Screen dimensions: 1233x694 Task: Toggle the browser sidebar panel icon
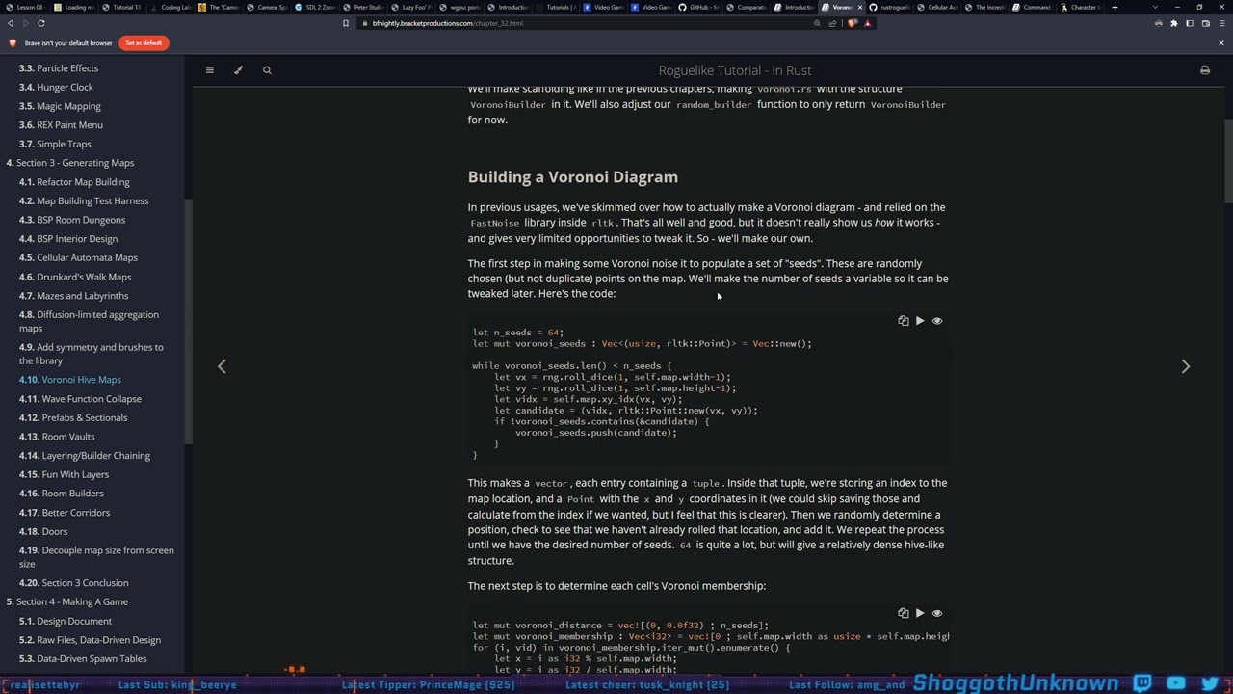(x=1190, y=23)
